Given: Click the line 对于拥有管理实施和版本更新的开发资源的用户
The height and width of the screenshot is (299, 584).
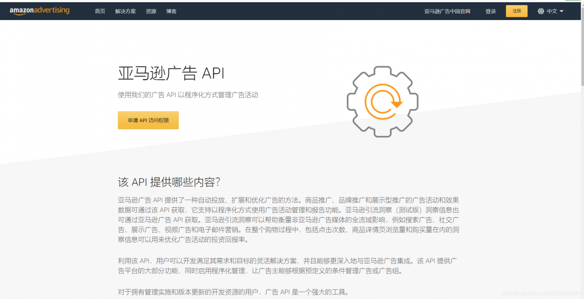Looking at the screenshot, I should pos(233,292).
